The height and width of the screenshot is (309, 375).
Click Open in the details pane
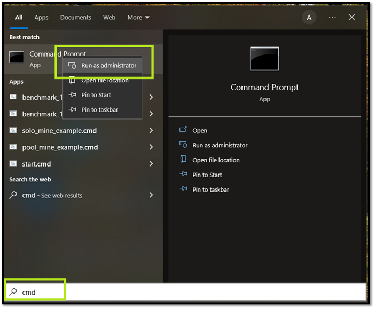click(x=200, y=130)
